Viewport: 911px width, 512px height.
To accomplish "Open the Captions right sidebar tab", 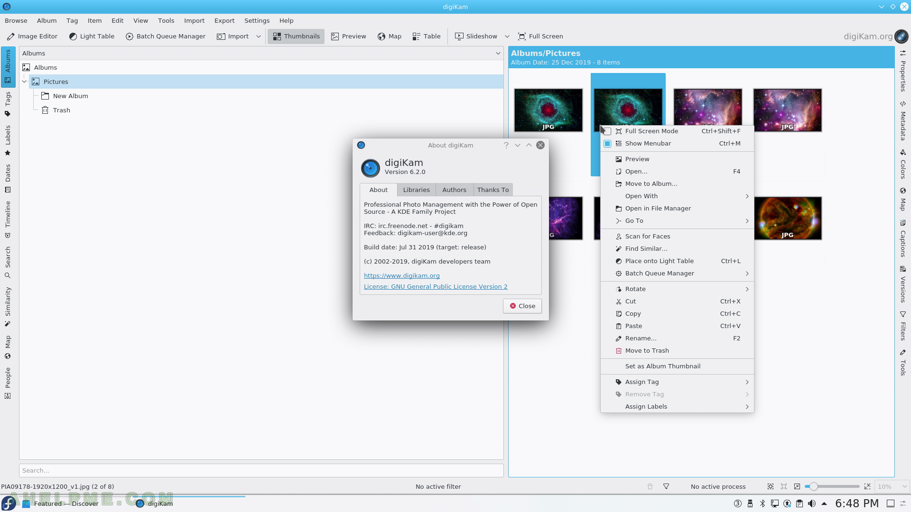I will point(903,238).
